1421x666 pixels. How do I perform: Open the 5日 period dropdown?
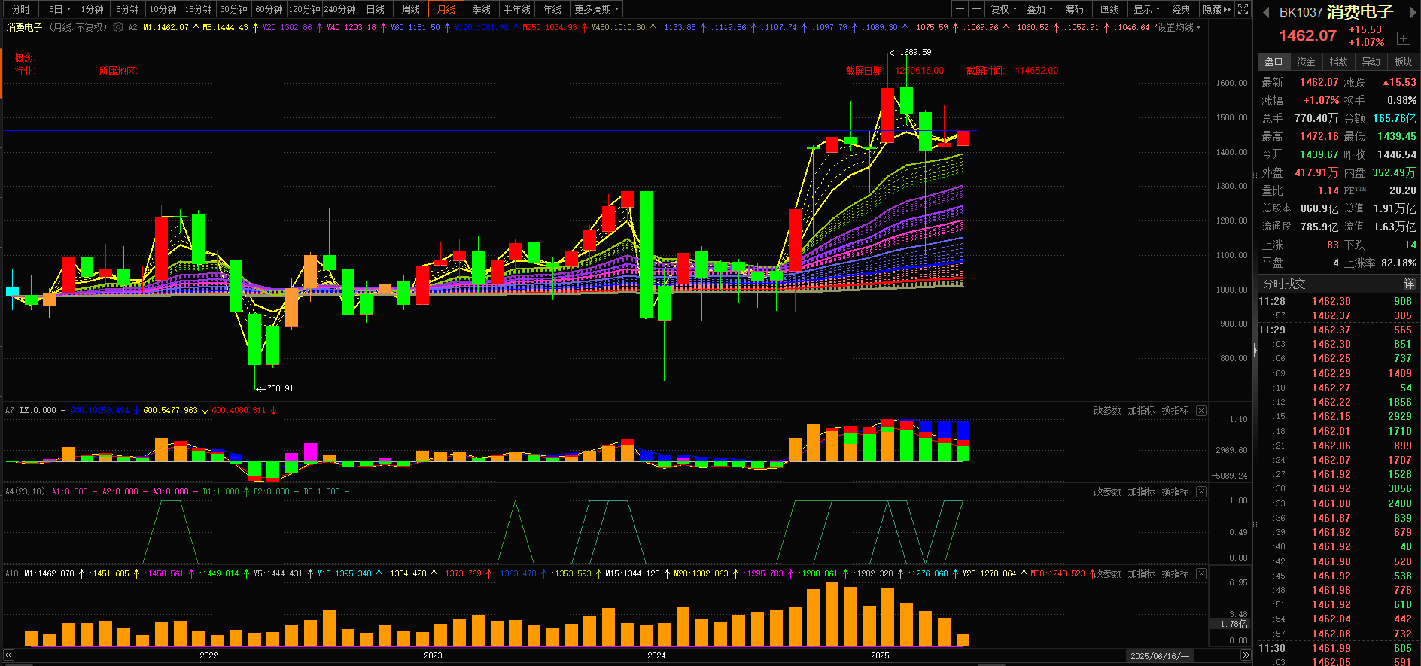[59, 9]
